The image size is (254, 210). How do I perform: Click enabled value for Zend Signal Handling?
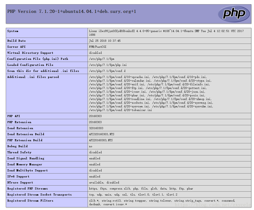(x=95, y=158)
